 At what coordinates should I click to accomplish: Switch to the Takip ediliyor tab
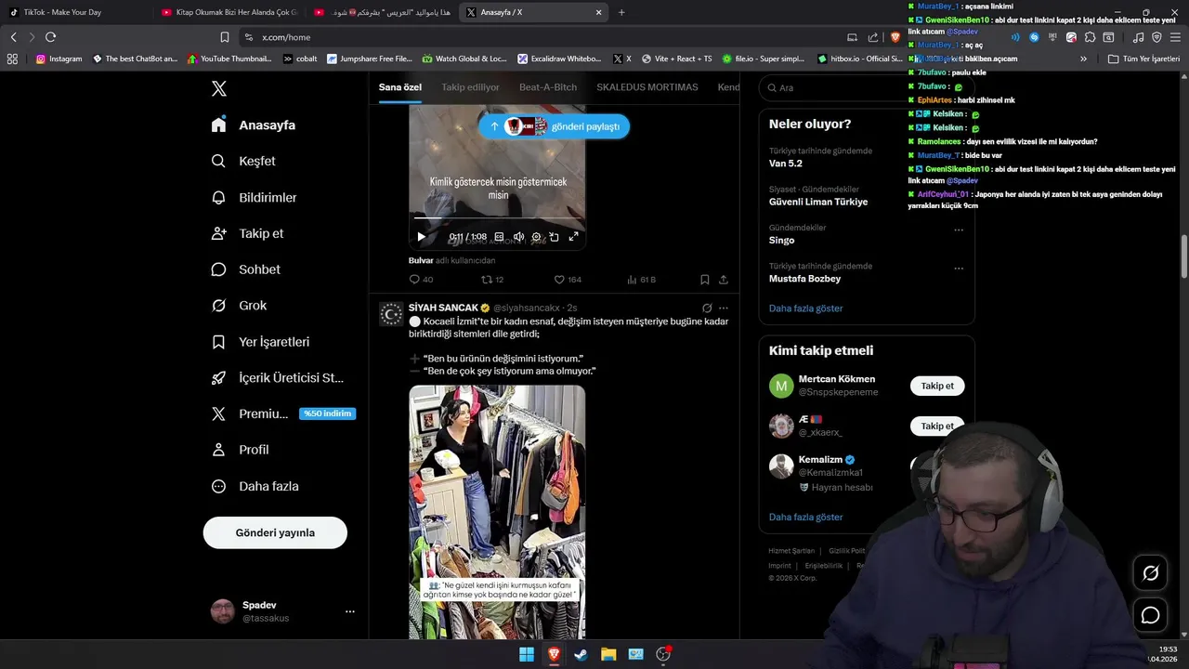pyautogui.click(x=470, y=87)
